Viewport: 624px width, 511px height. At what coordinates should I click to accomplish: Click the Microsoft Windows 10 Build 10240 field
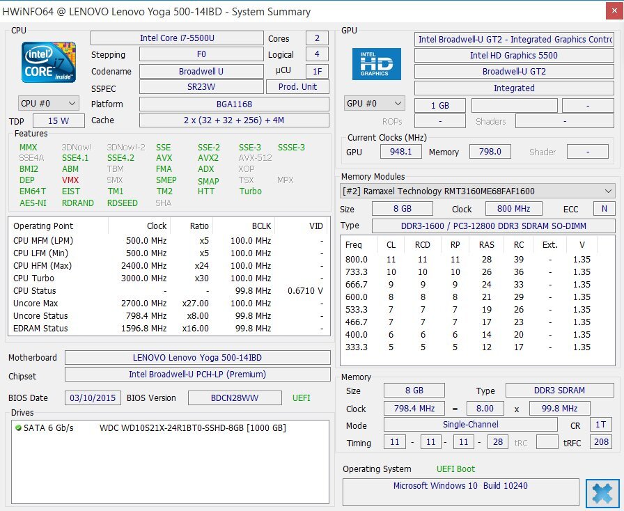[460, 485]
